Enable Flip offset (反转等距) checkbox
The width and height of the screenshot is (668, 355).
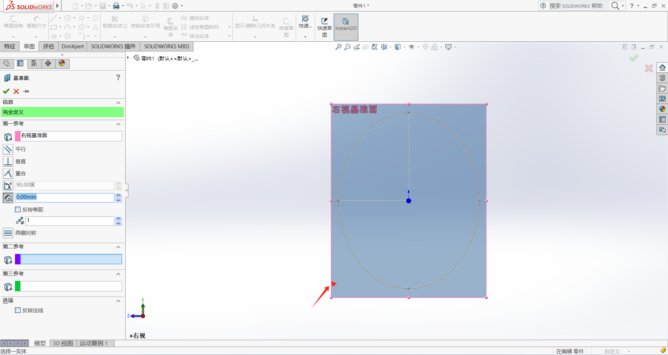(18, 209)
